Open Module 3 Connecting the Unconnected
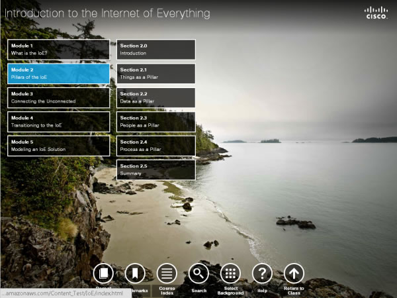Image resolution: width=397 pixels, height=298 pixels. coord(59,98)
